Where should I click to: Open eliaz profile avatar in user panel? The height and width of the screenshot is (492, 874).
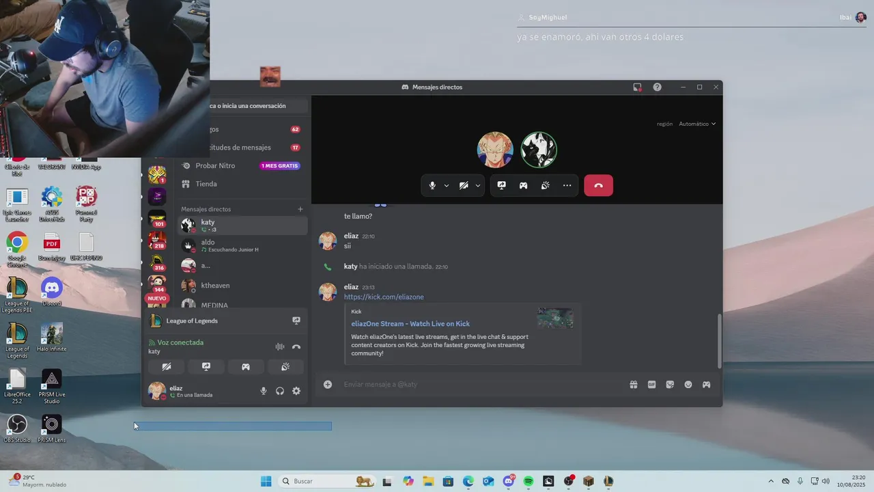[157, 391]
